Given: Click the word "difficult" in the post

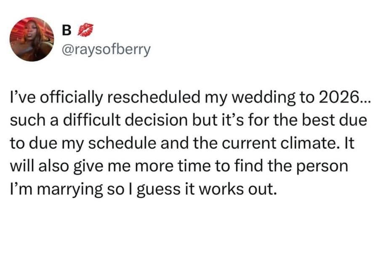Looking at the screenshot, I should pyautogui.click(x=93, y=121).
